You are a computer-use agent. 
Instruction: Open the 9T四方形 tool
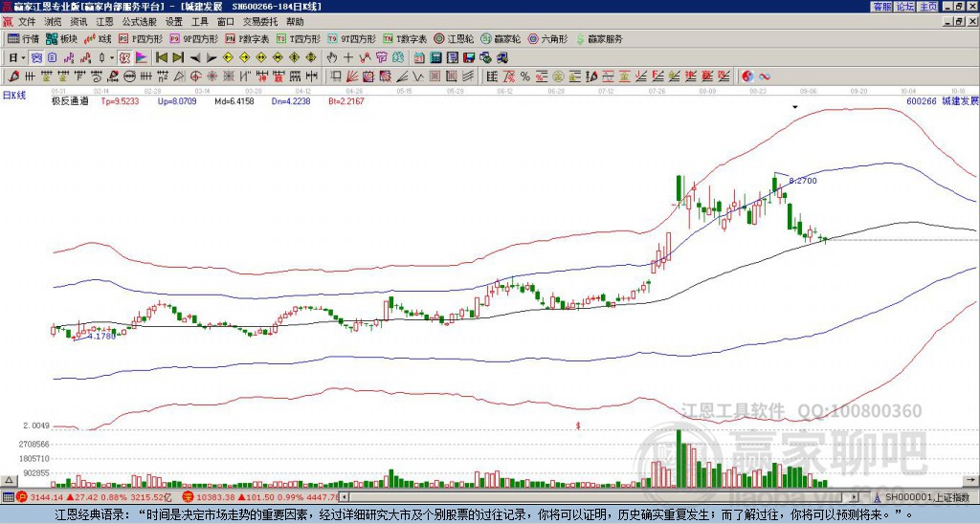click(352, 38)
